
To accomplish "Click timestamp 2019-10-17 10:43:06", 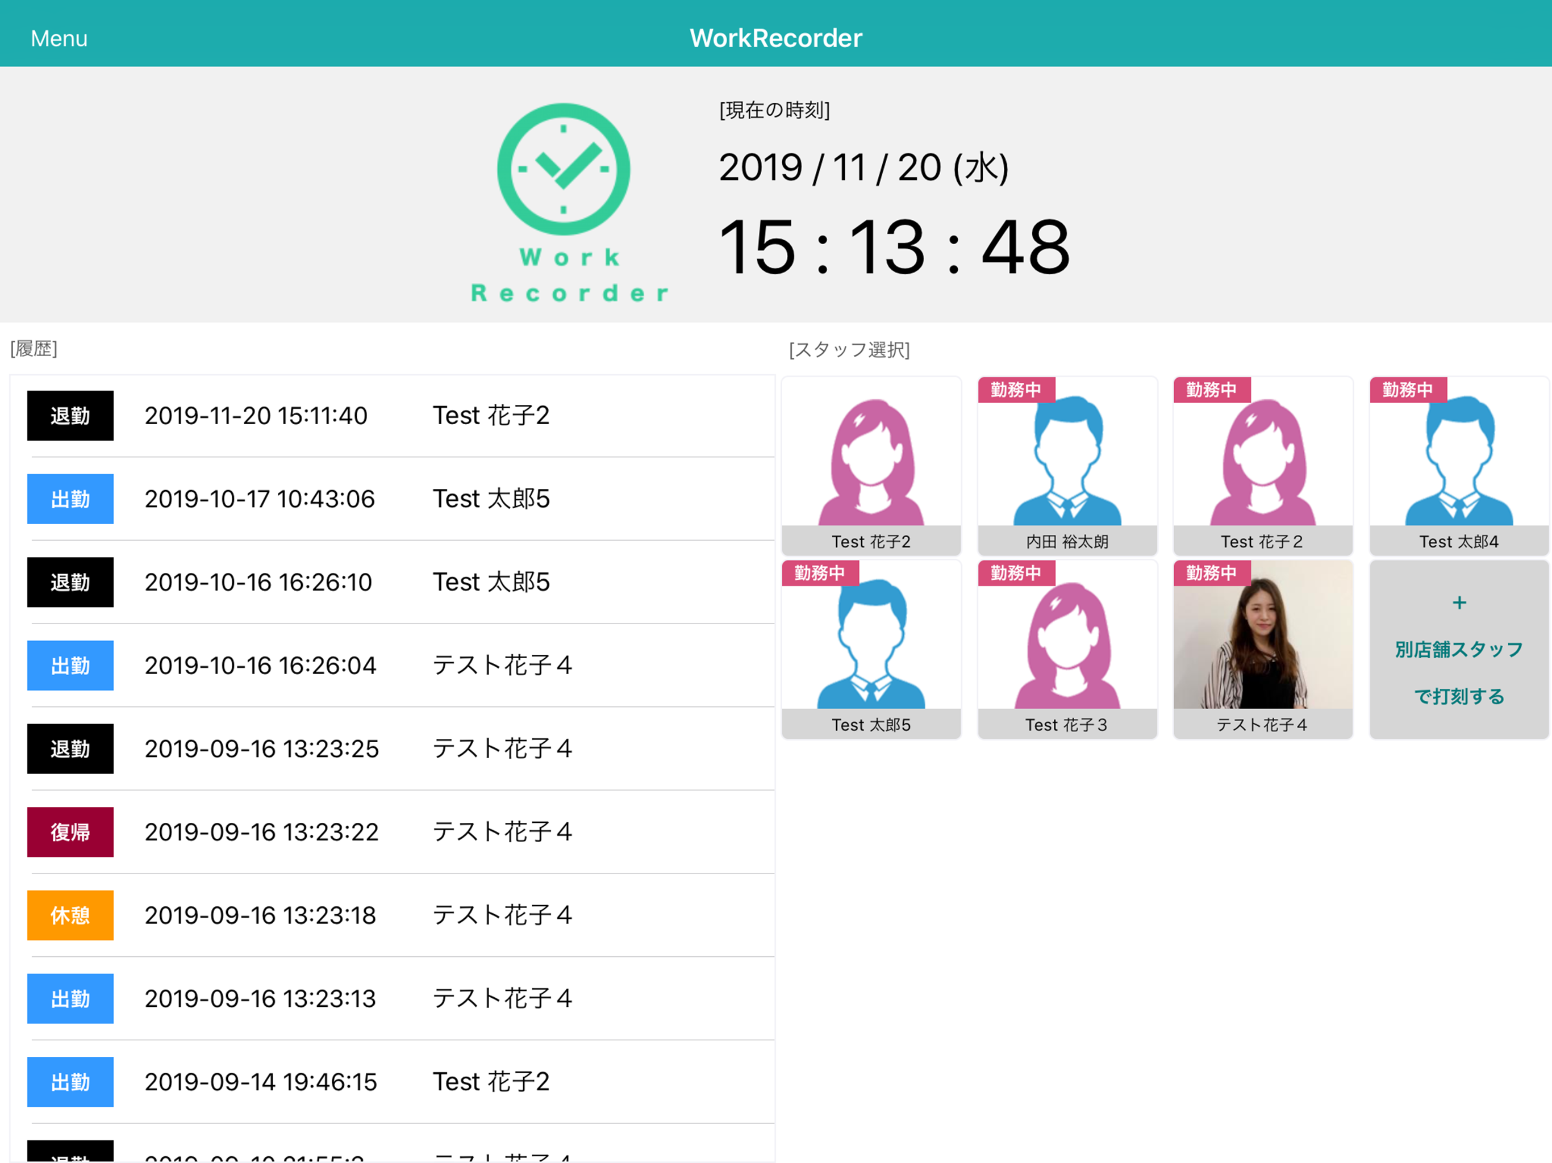I will point(260,499).
